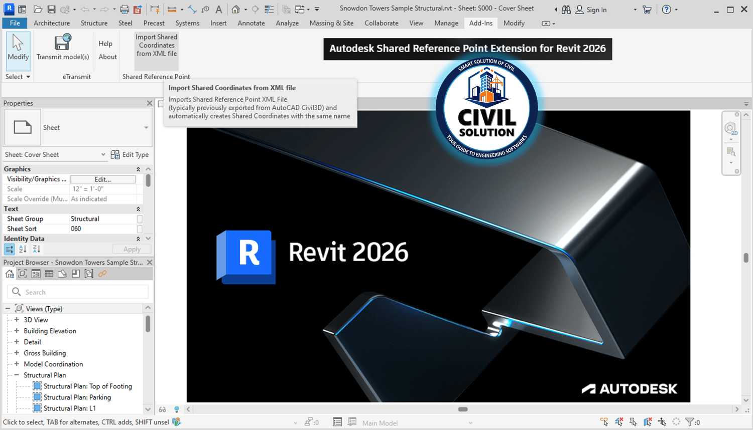Image resolution: width=753 pixels, height=430 pixels.
Task: Select the Text tool (letter A icon)
Action: click(x=219, y=9)
